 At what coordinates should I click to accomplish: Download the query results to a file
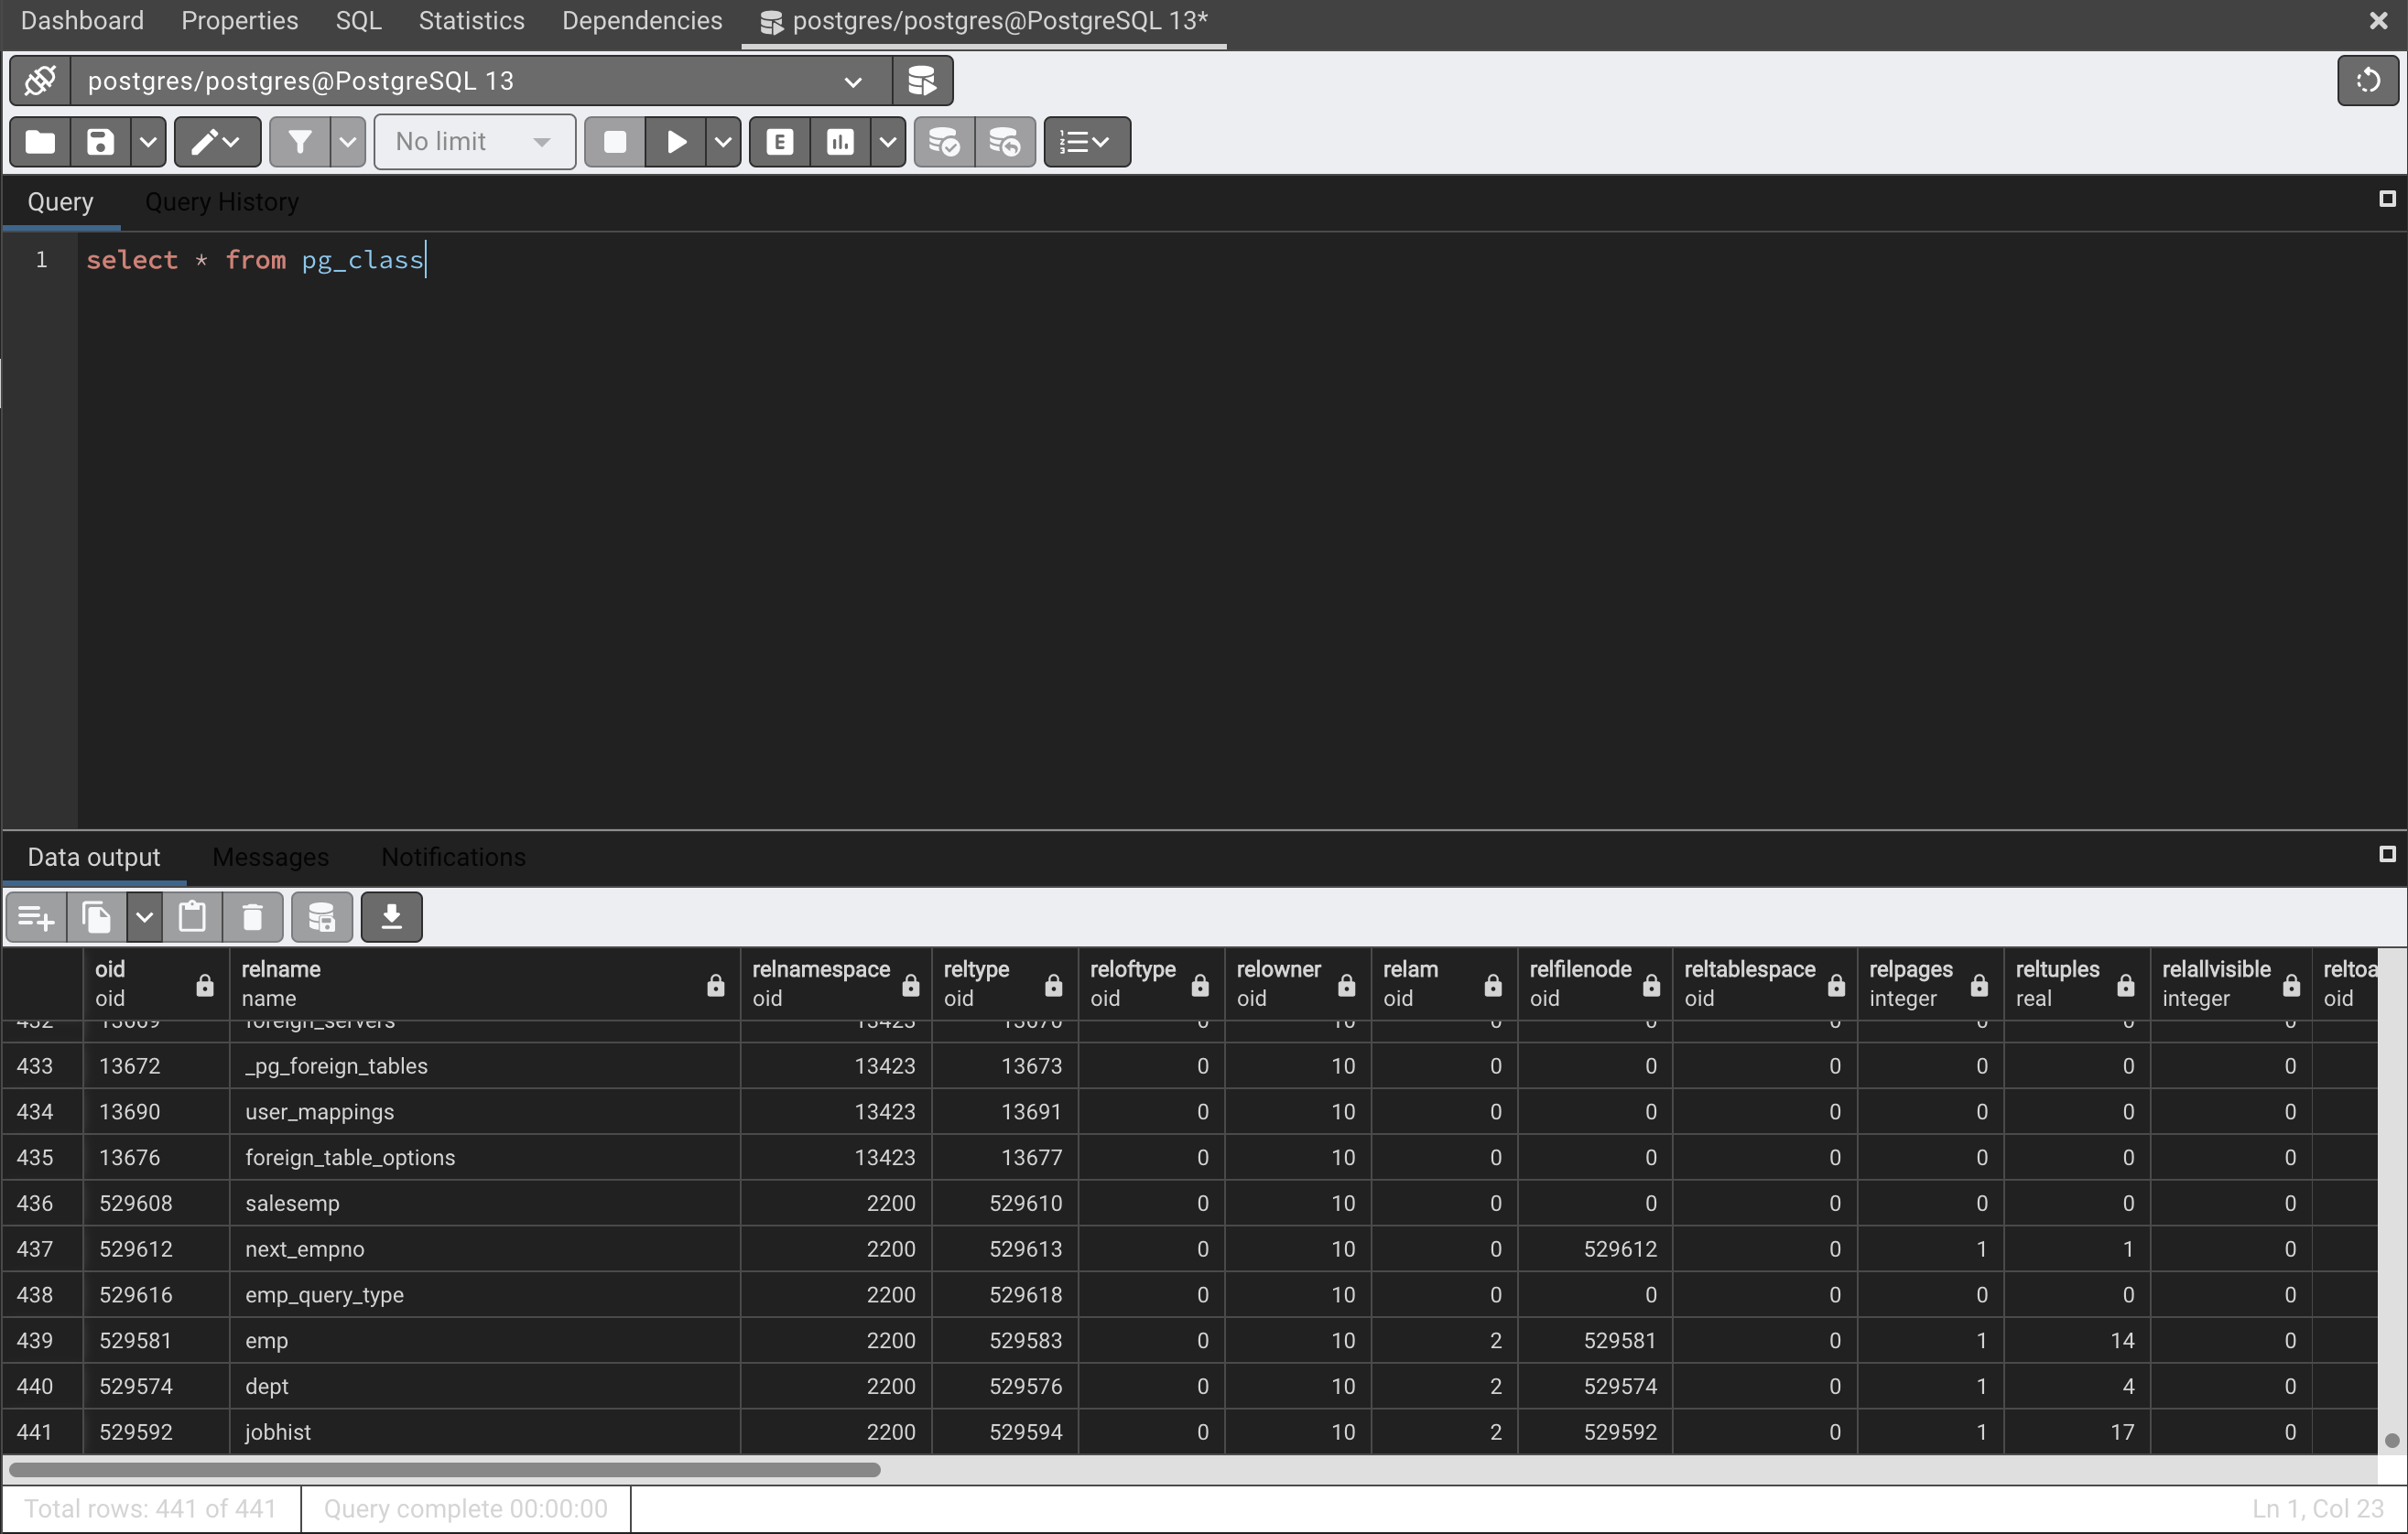tap(390, 916)
